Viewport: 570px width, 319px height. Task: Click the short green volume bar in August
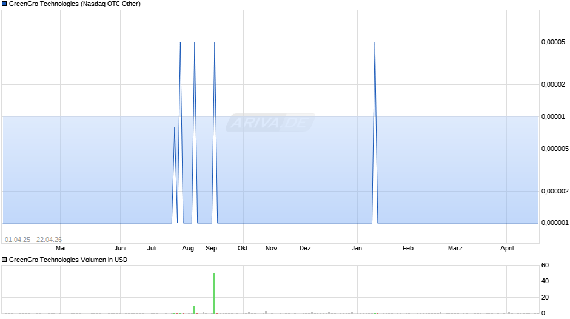point(195,309)
